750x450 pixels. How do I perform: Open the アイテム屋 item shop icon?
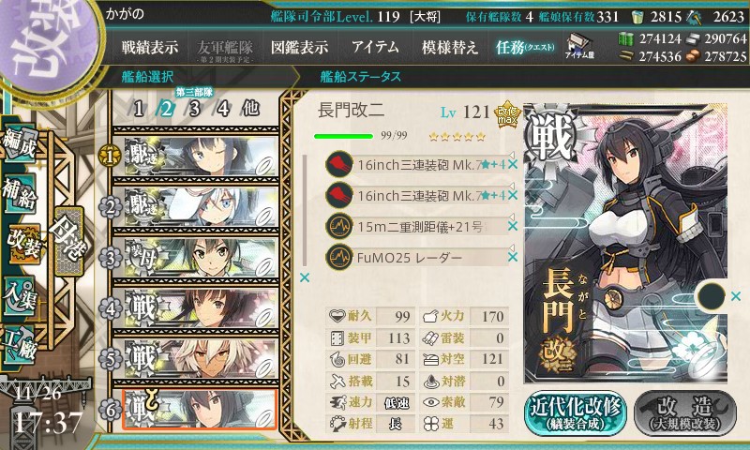tap(579, 47)
